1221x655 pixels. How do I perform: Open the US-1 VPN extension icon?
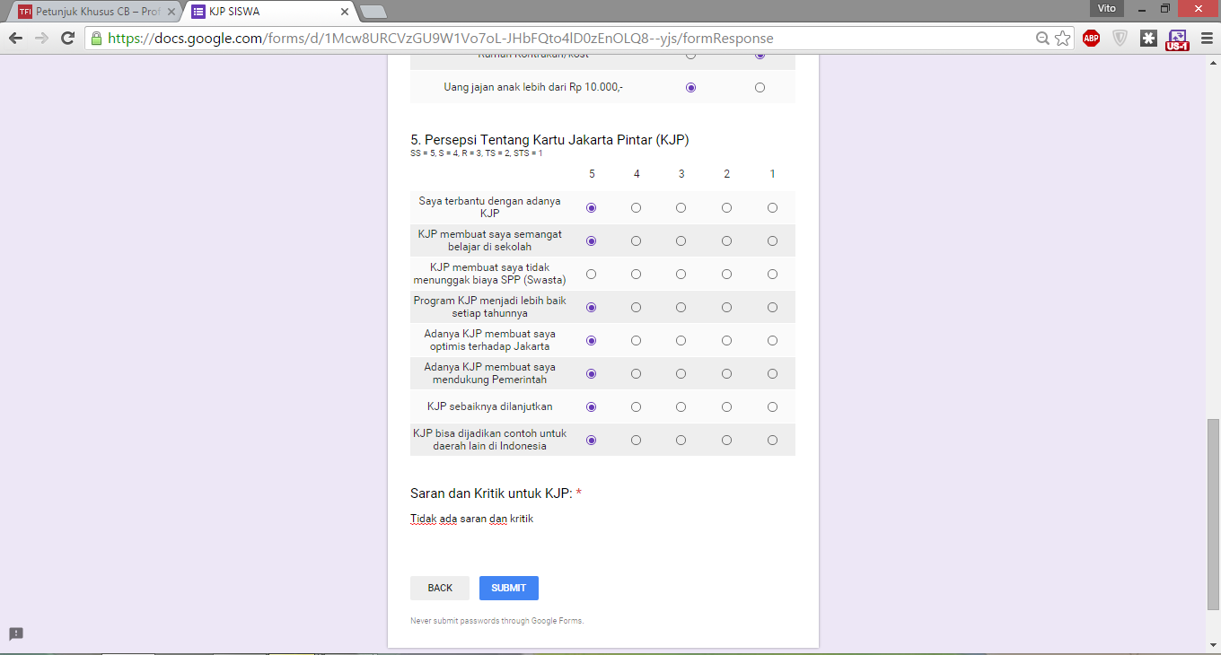pyautogui.click(x=1177, y=40)
